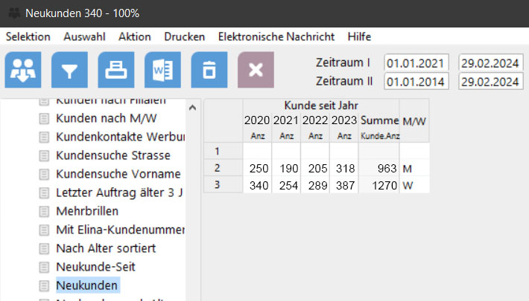Select Nach Alter sortiert list entry
This screenshot has width=529, height=301.
(x=106, y=247)
